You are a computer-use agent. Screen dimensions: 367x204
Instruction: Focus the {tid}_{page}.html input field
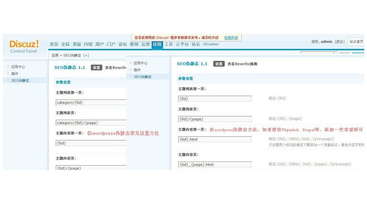[215, 164]
